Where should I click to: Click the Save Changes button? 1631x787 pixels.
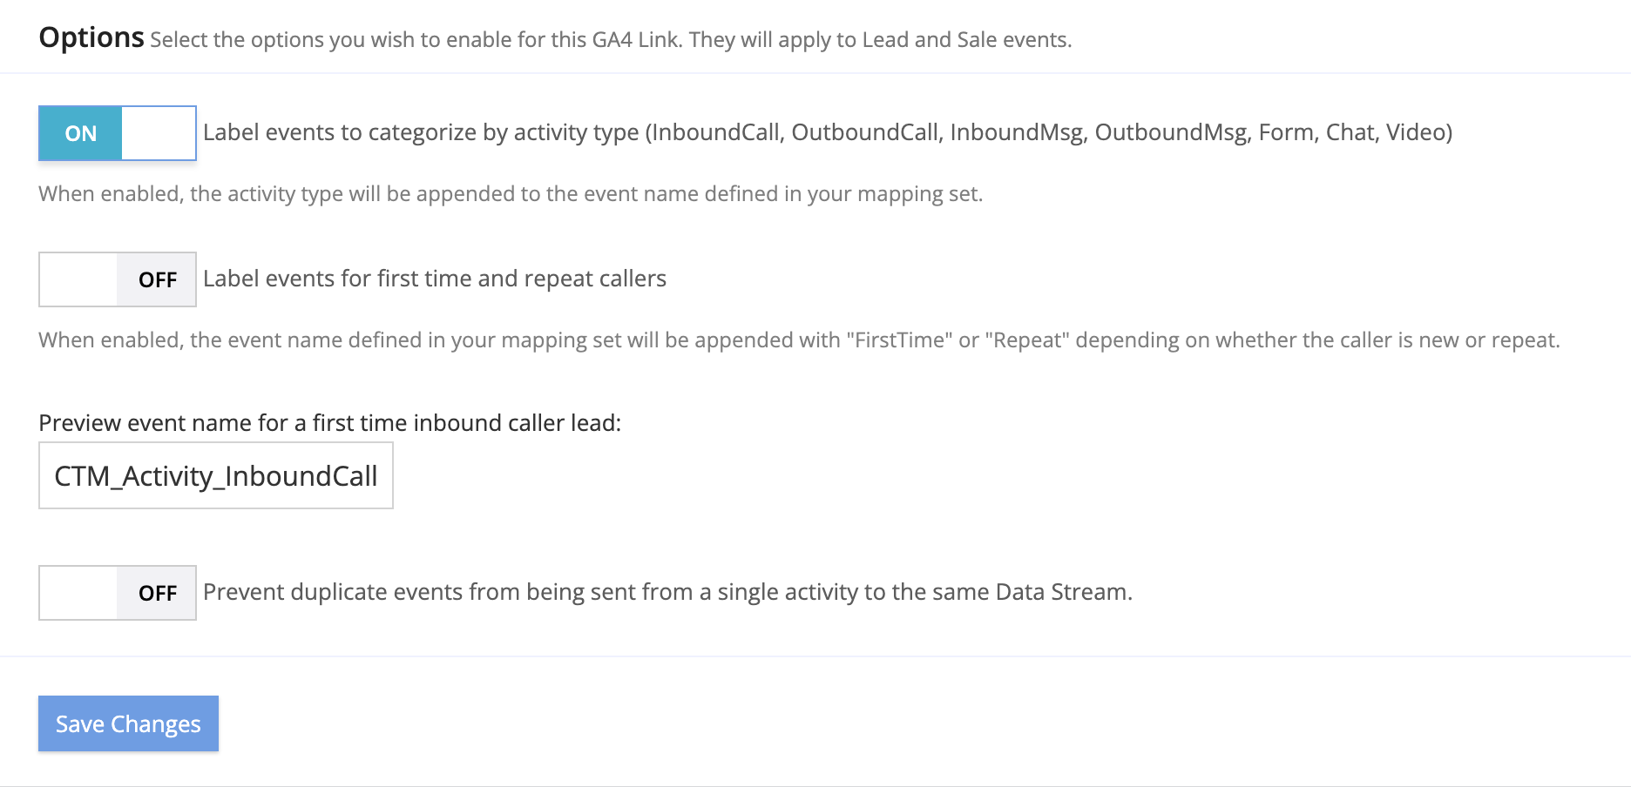pos(128,723)
